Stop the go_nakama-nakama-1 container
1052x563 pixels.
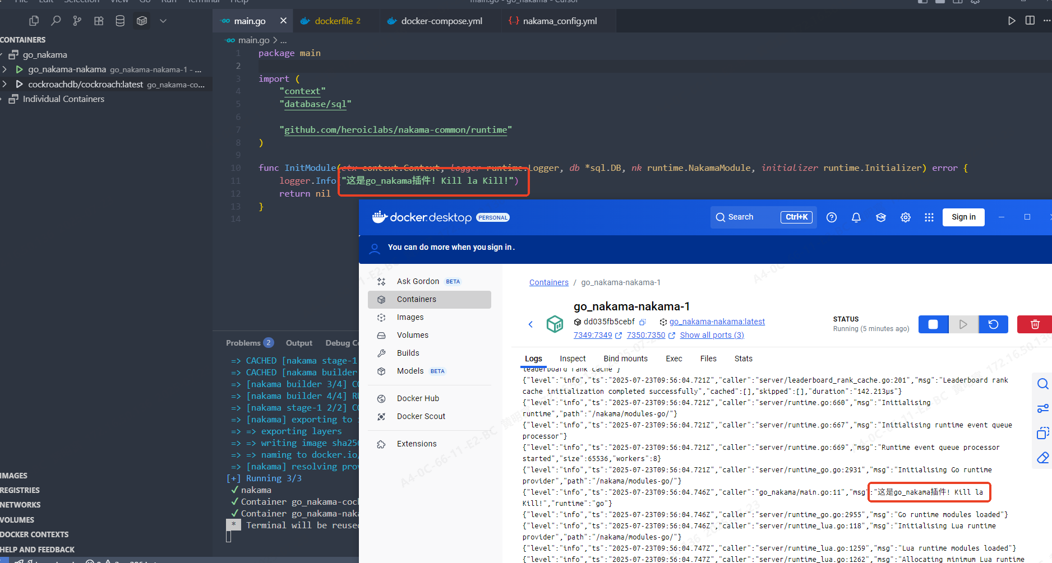(x=933, y=324)
